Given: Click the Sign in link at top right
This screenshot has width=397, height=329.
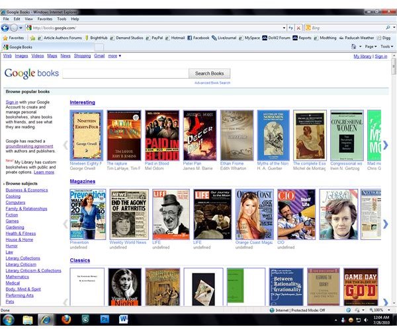Looking at the screenshot, I should tap(381, 56).
